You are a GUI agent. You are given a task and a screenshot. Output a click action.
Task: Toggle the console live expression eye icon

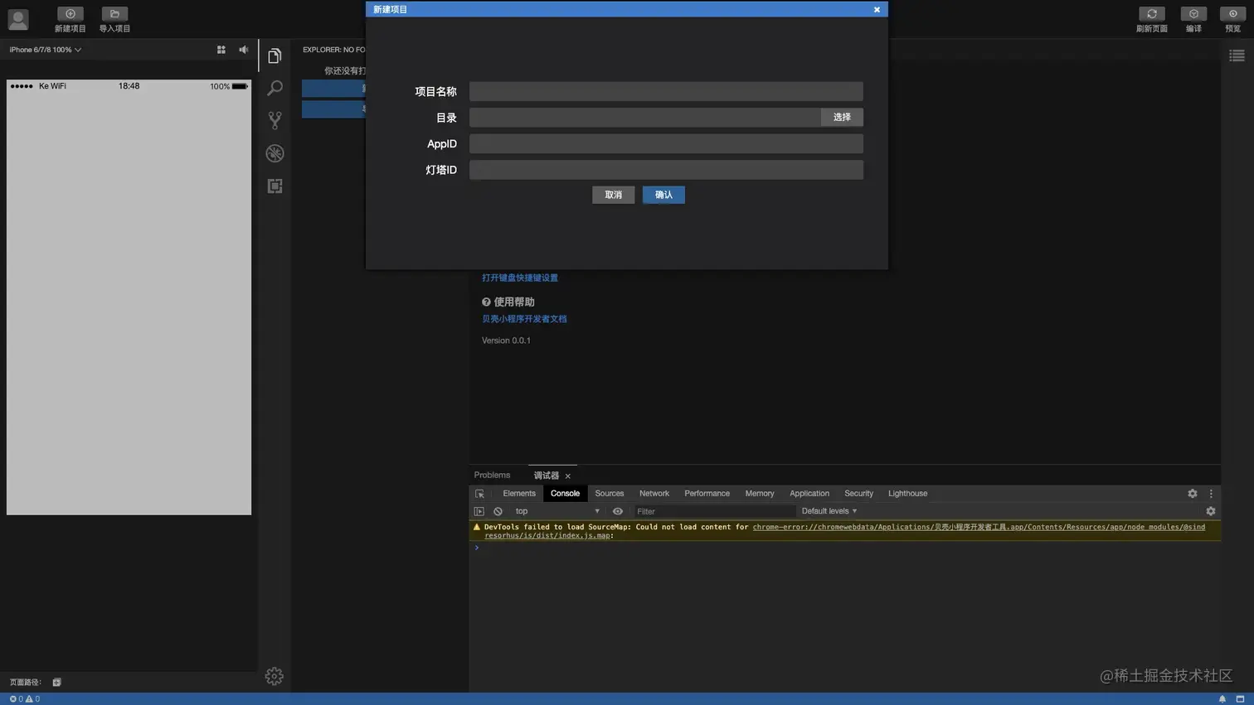click(617, 511)
